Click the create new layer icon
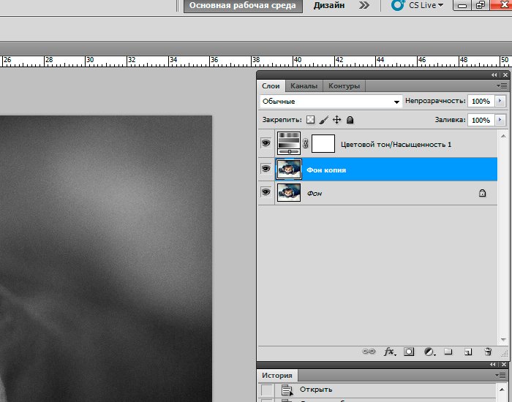Screen dimensions: 512x402 pos(468,352)
